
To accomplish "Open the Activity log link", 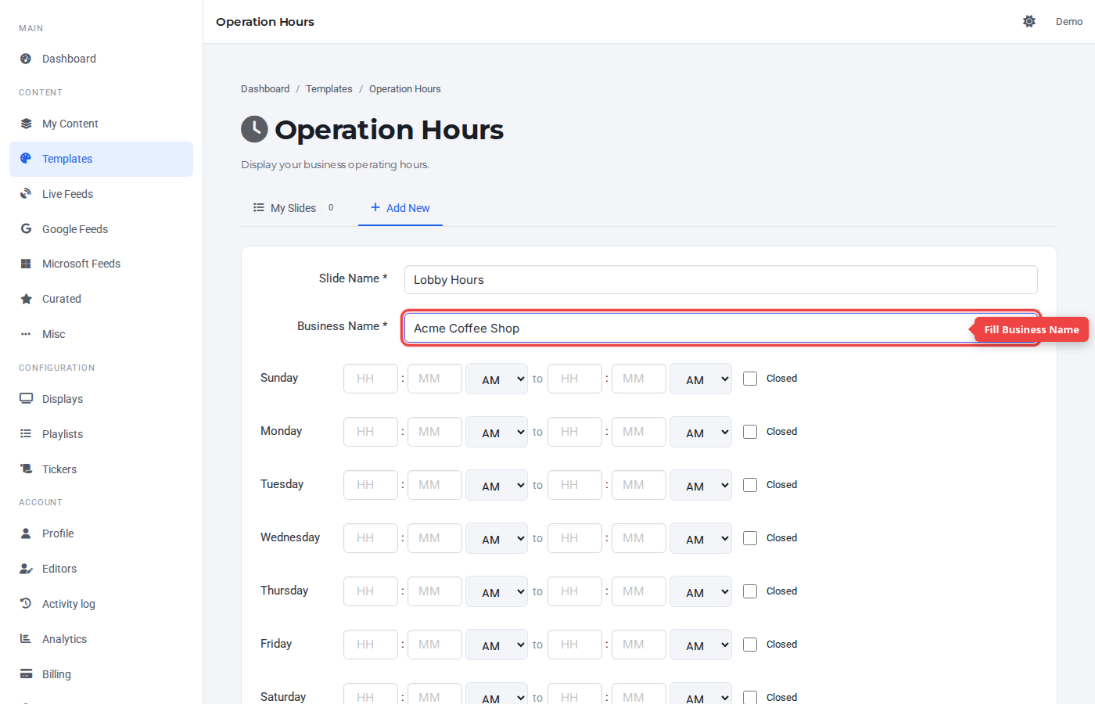I will coord(101,604).
